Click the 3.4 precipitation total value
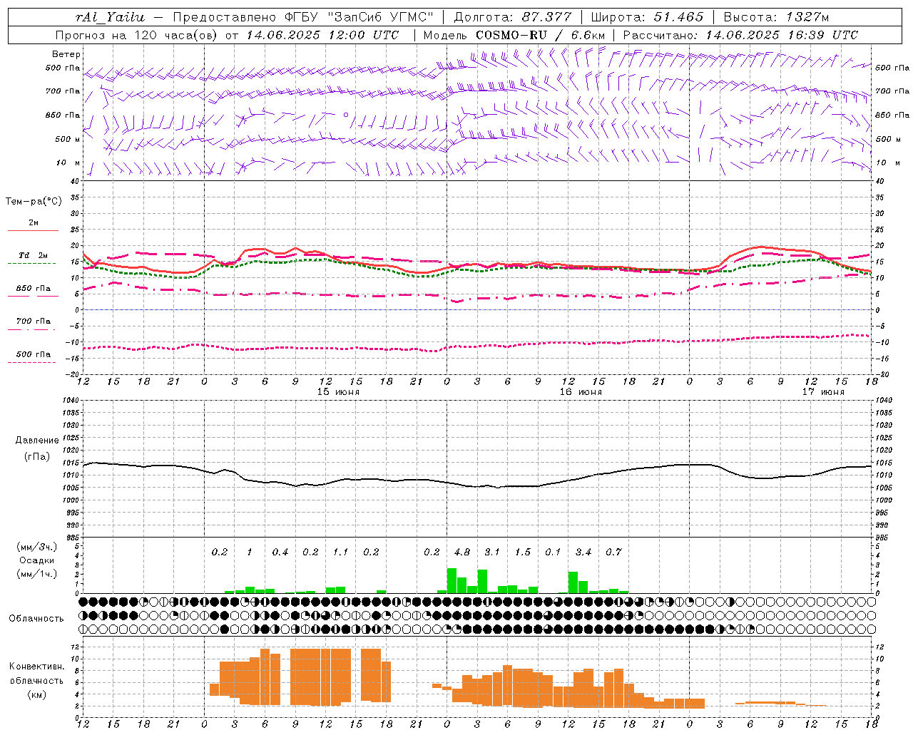Image resolution: width=913 pixels, height=730 pixels. click(583, 552)
